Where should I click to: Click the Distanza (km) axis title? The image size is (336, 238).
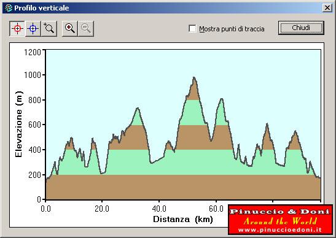tap(183, 220)
